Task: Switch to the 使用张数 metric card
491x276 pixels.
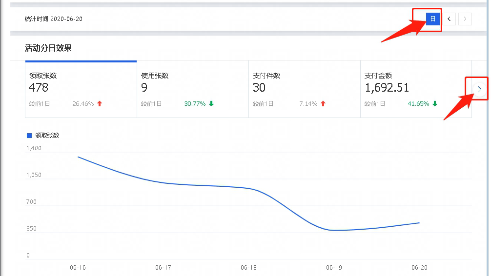Action: tap(192, 89)
